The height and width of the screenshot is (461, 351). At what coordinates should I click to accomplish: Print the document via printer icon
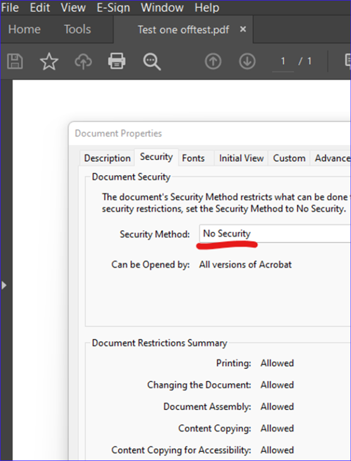click(x=117, y=61)
